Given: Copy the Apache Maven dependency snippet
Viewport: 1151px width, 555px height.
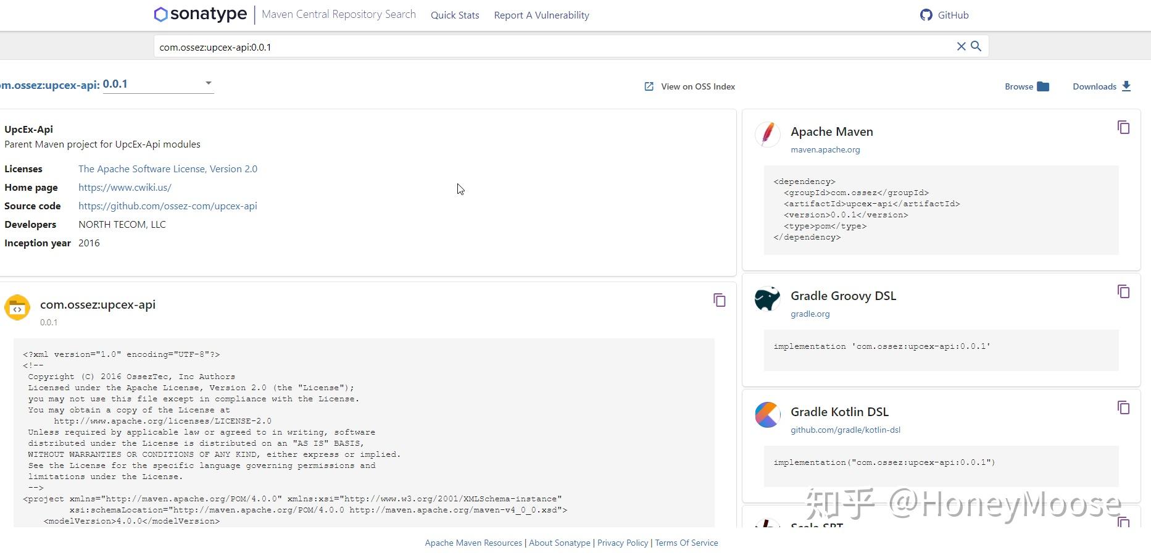Looking at the screenshot, I should point(1123,128).
